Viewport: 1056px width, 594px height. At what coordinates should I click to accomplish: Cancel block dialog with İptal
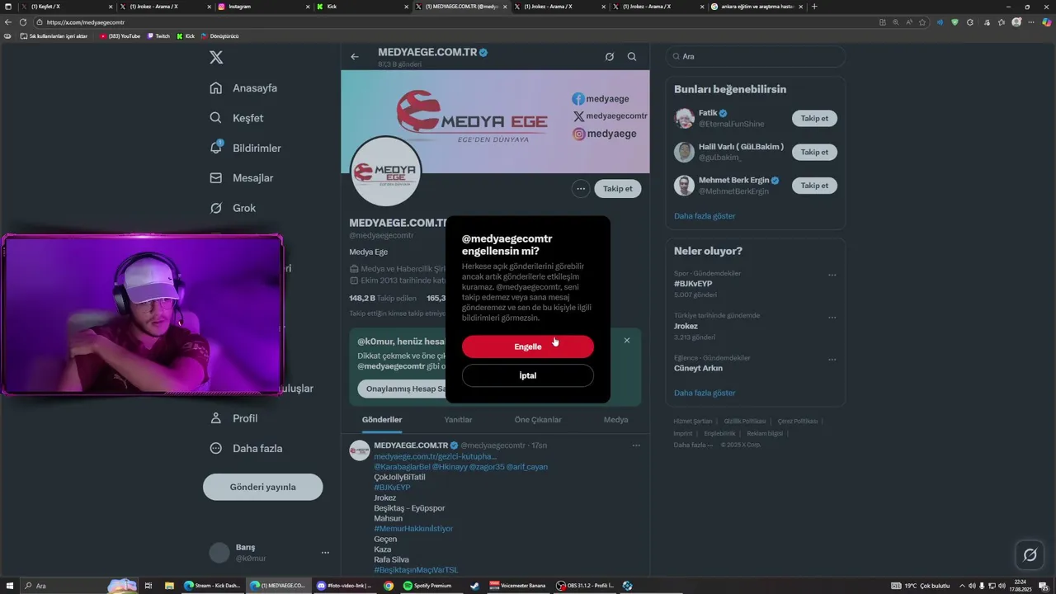[528, 375]
